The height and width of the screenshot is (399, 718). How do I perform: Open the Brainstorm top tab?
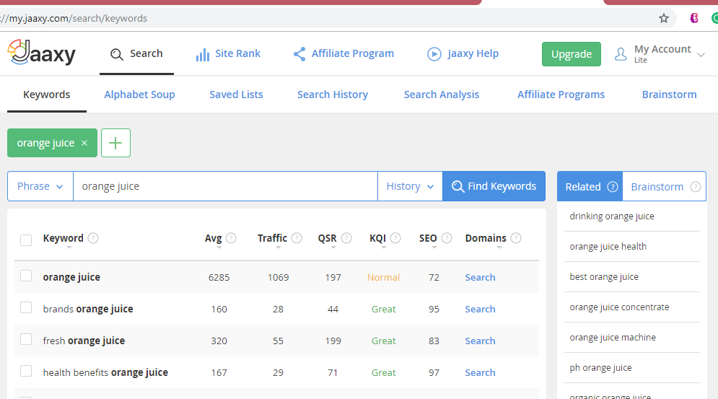click(669, 95)
